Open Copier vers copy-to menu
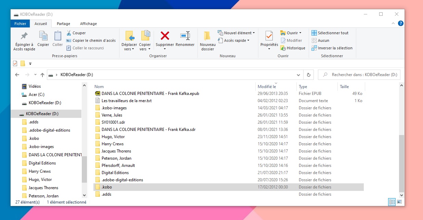 [x=145, y=41]
